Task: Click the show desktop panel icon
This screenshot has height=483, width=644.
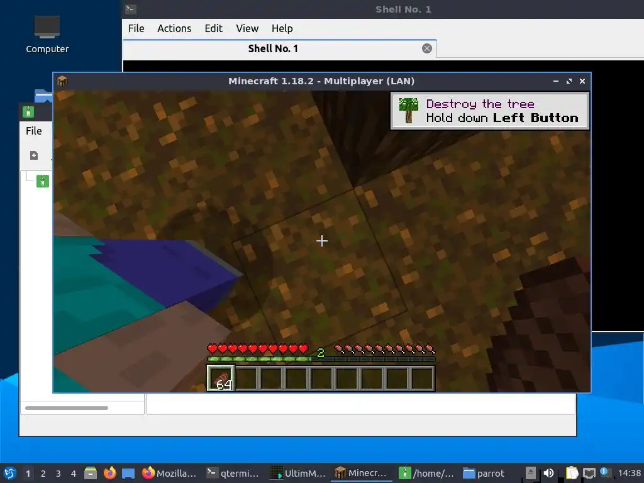Action: (x=128, y=473)
